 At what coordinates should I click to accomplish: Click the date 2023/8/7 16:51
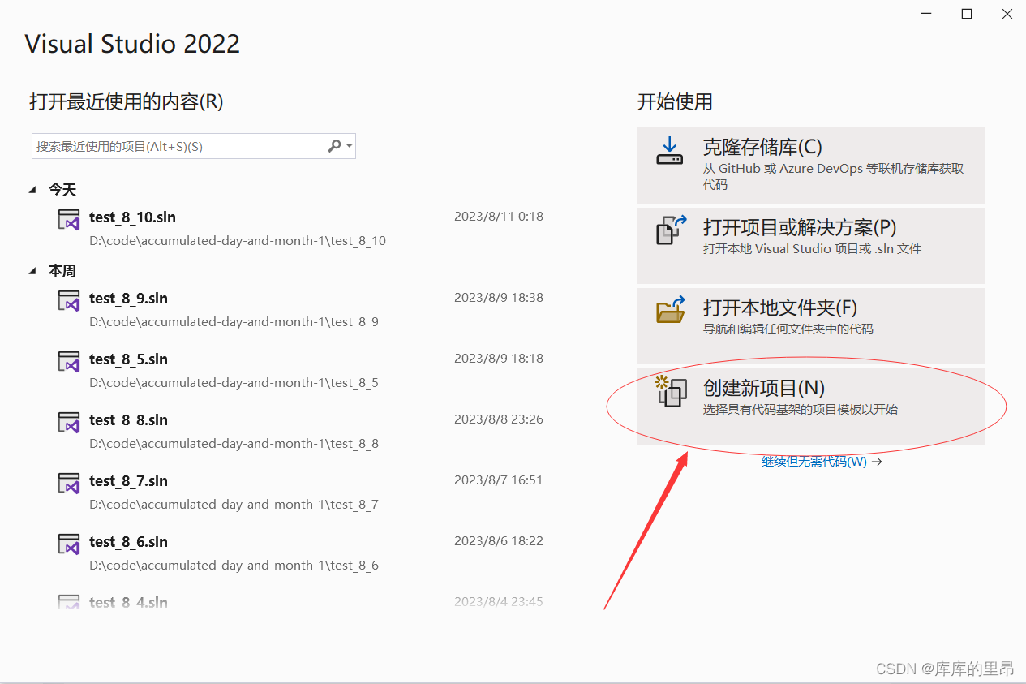pyautogui.click(x=499, y=480)
